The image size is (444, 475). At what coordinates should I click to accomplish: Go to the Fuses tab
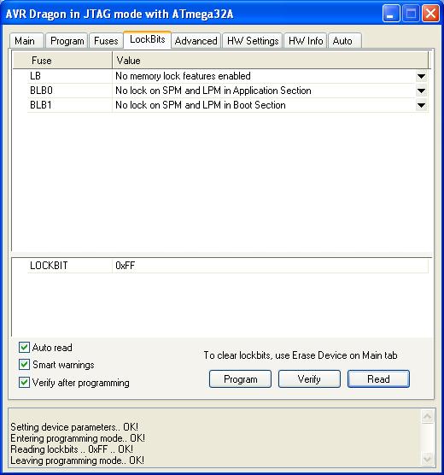106,41
